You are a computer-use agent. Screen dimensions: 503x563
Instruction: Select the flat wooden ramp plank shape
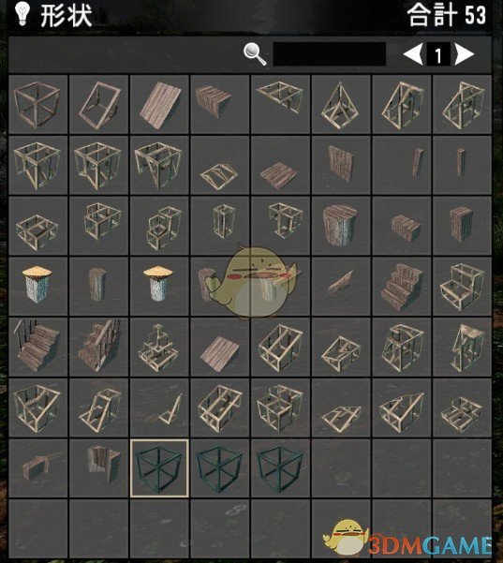pos(159,105)
